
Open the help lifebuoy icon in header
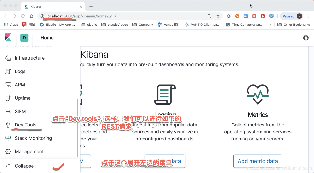click(306, 38)
